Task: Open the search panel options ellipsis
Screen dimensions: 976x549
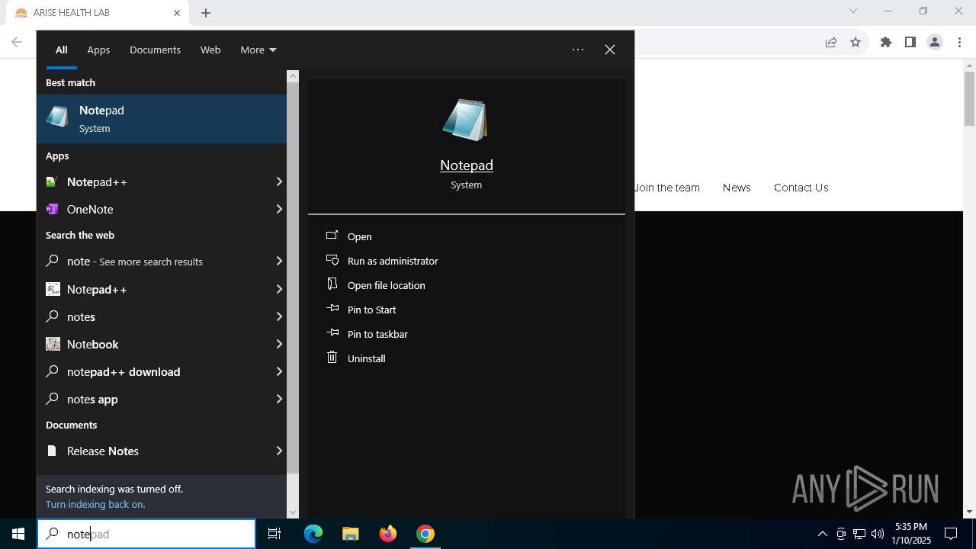Action: (578, 50)
